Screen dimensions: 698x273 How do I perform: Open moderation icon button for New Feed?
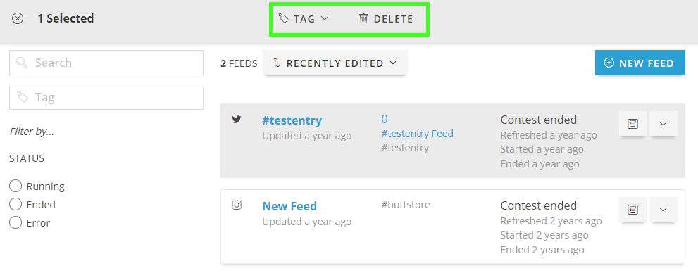click(x=633, y=210)
